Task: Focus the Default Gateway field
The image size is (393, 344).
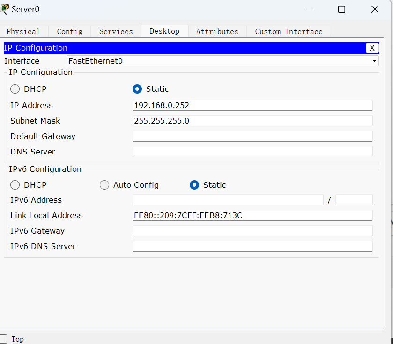Action: pos(252,136)
